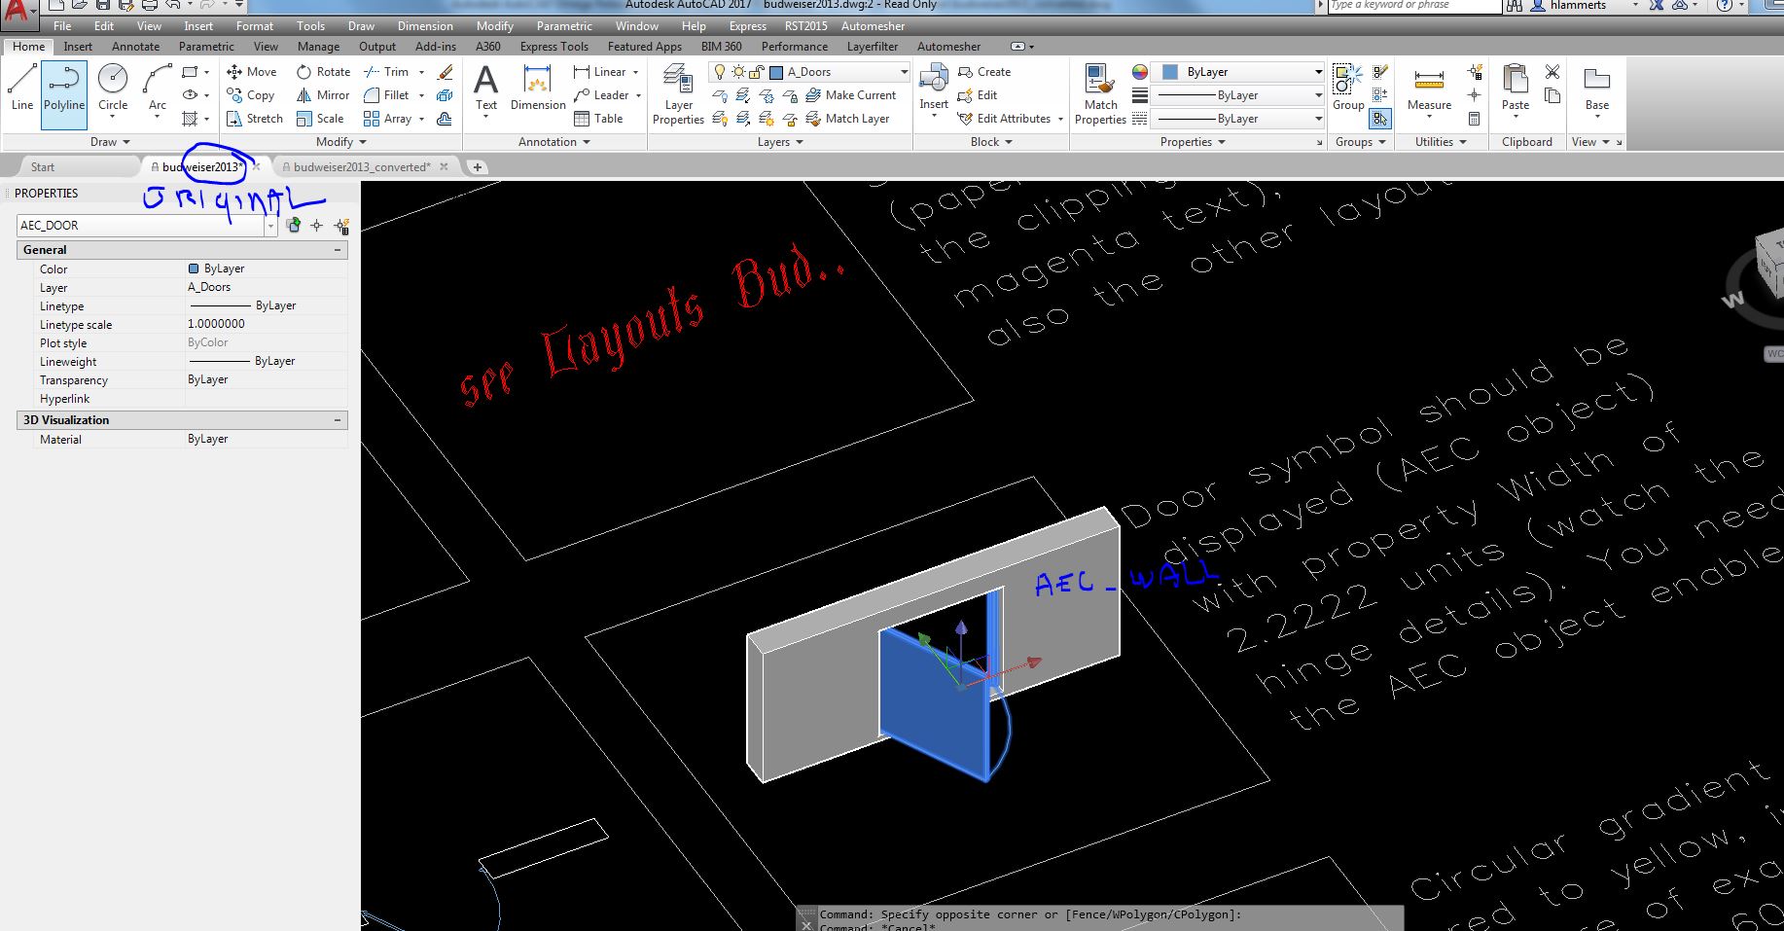
Task: Click the Leader annotation button
Action: tap(601, 95)
